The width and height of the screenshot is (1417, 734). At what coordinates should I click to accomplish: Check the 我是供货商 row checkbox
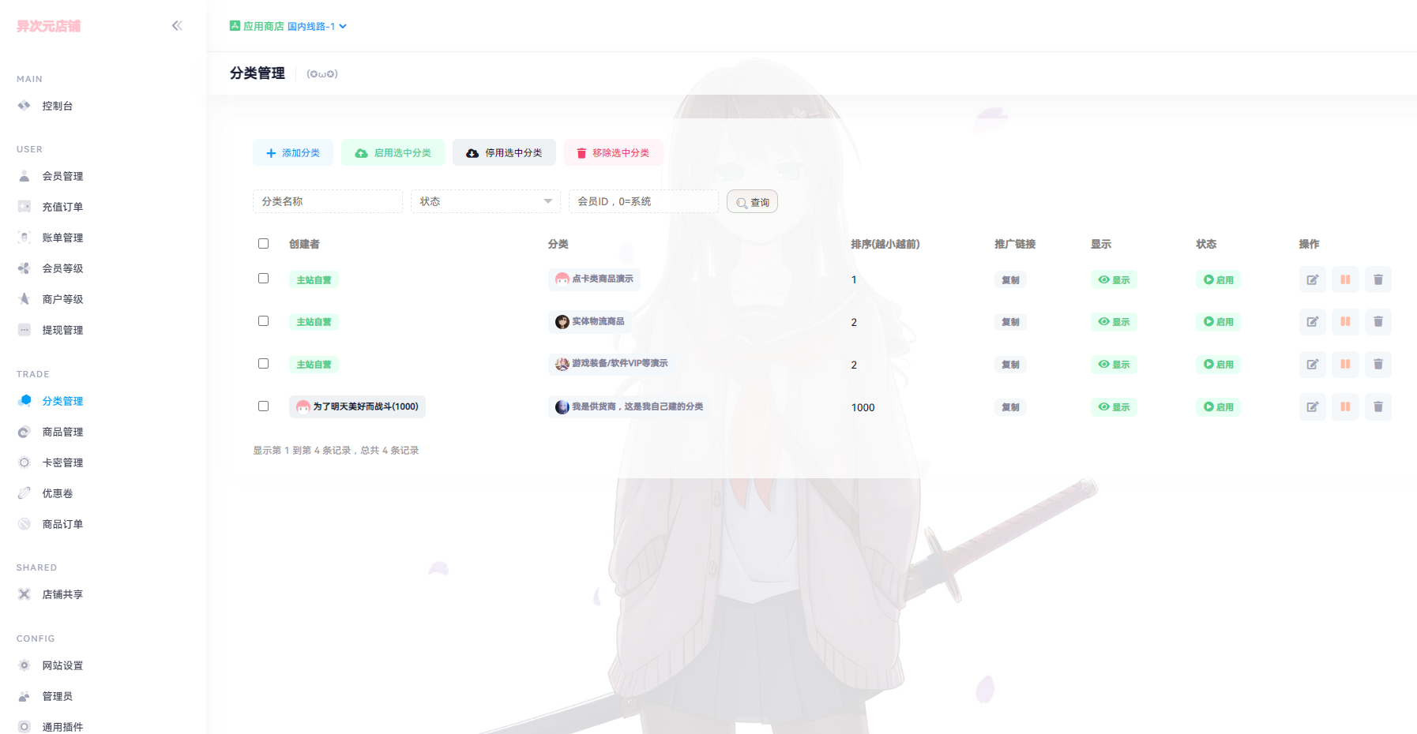pyautogui.click(x=263, y=406)
